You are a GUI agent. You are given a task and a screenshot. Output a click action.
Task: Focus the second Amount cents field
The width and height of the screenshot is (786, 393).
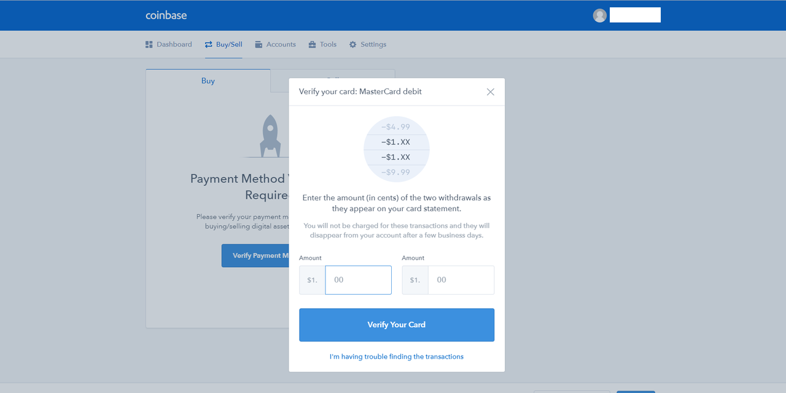(461, 280)
